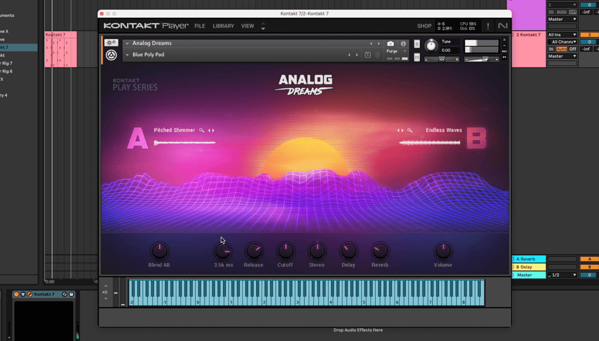Open the SHOP link in Kontakt

(x=424, y=26)
